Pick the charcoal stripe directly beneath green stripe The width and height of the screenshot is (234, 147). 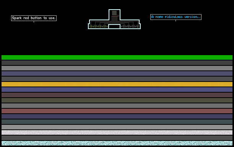point(117,63)
